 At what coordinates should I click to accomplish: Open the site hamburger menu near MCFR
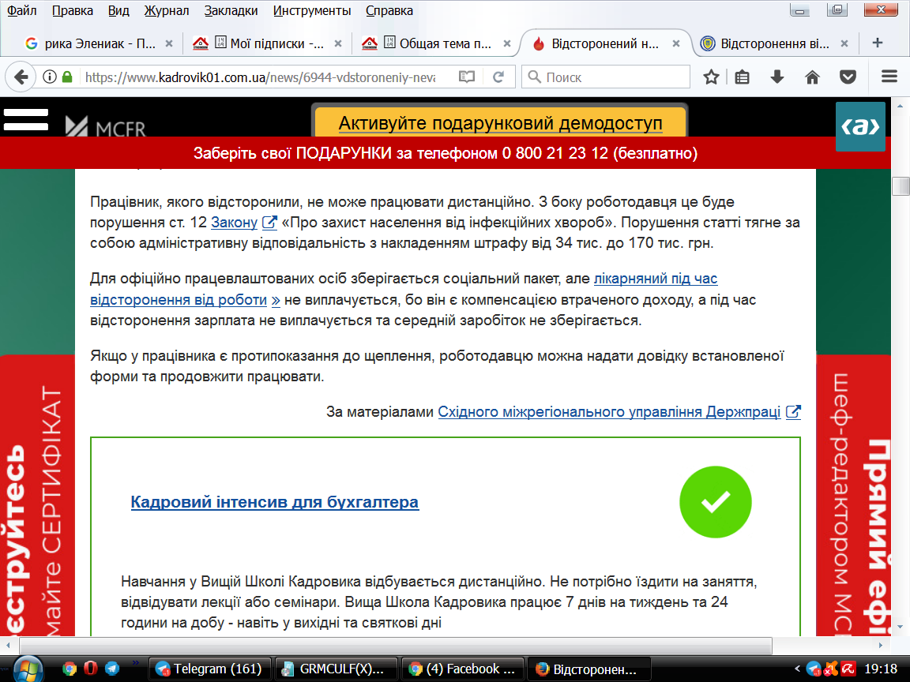tap(26, 119)
